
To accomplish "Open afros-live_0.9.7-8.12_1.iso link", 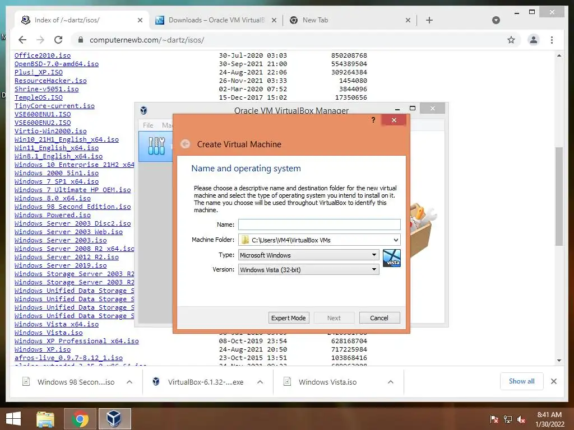I will coord(68,358).
